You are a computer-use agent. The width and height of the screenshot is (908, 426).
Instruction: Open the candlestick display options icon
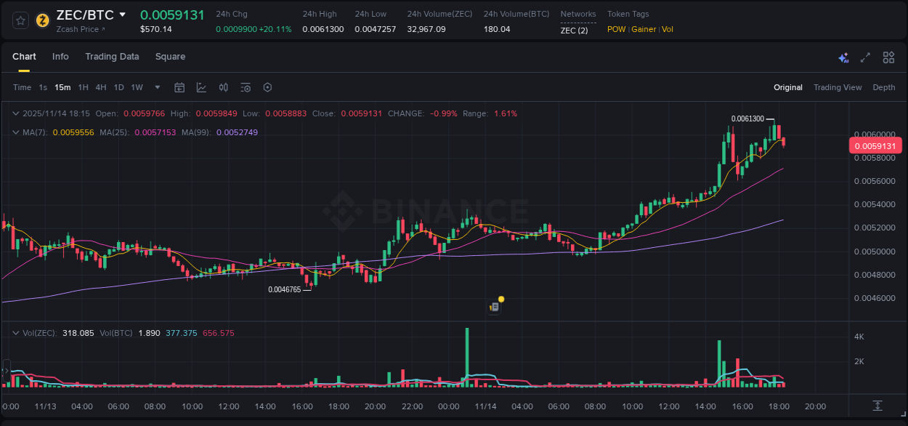click(x=224, y=87)
